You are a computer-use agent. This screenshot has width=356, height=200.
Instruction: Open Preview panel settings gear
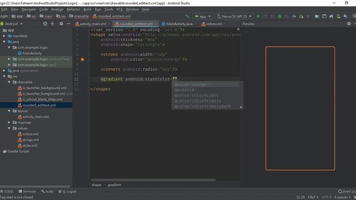(x=349, y=23)
